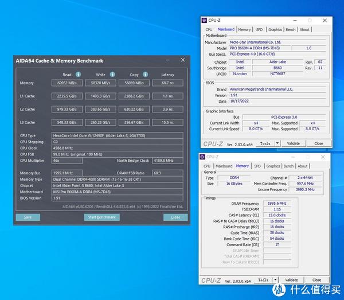Minimize the upper CPU-Z Mainboard window

pos(295,21)
